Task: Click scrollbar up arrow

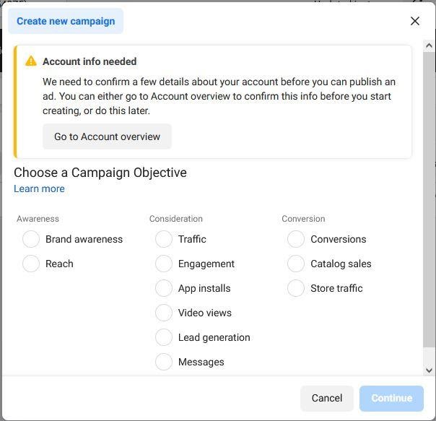Action: pos(429,45)
